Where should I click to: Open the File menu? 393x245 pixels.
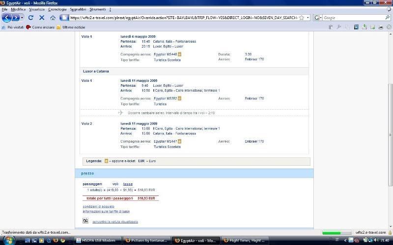4,9
